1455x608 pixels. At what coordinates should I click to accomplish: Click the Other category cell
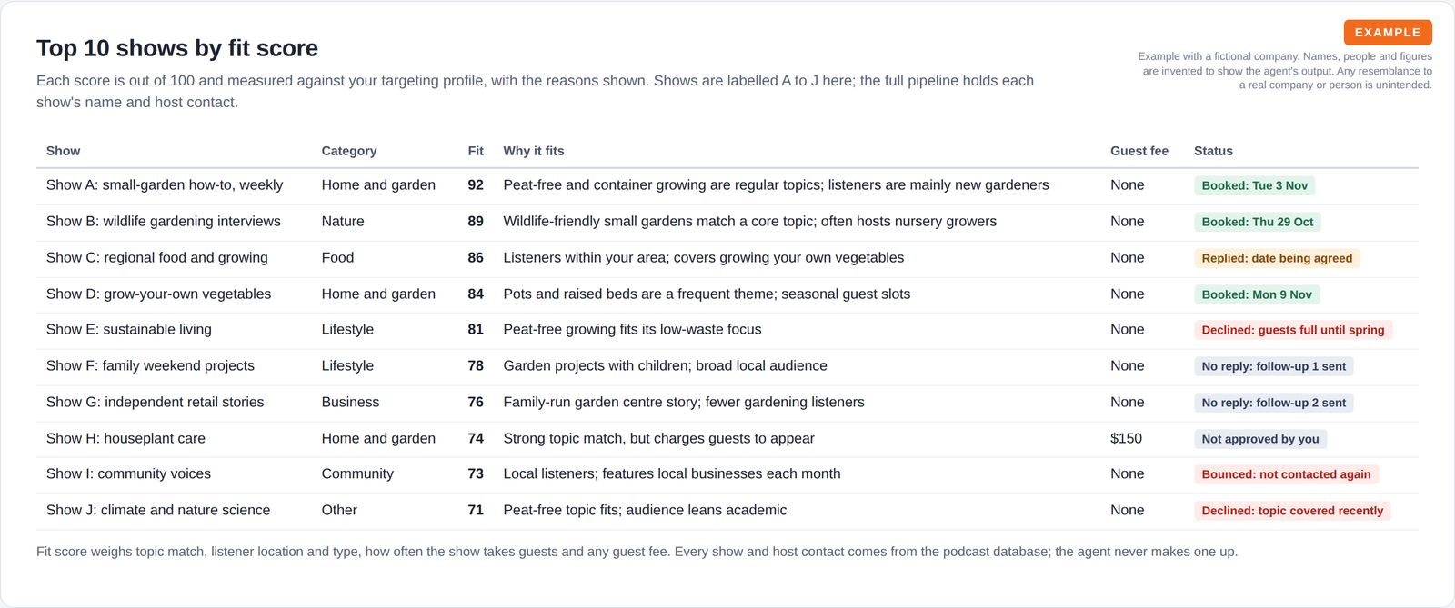tap(339, 511)
